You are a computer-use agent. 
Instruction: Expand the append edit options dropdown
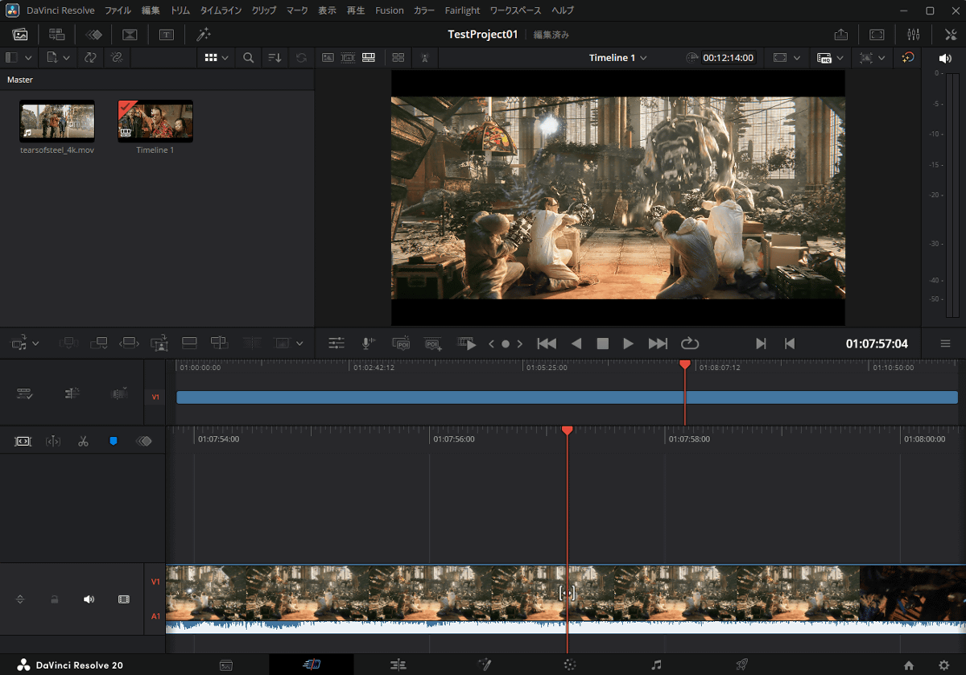[36, 344]
